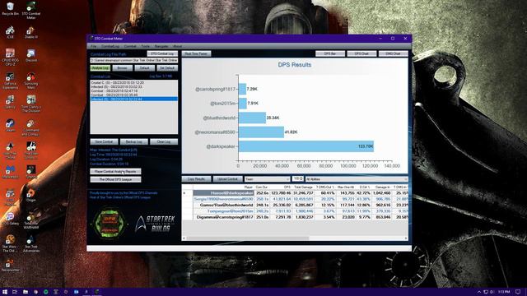Click the Default button
Screen dimensions: 527x296
tap(145, 67)
